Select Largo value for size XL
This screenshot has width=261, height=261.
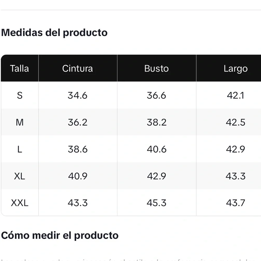click(x=235, y=176)
